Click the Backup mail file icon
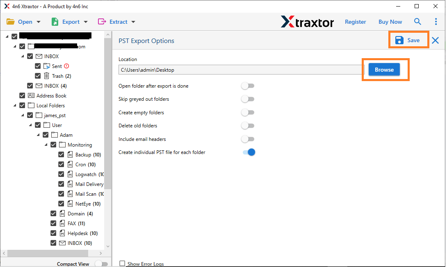The height and width of the screenshot is (267, 447). pyautogui.click(x=70, y=154)
